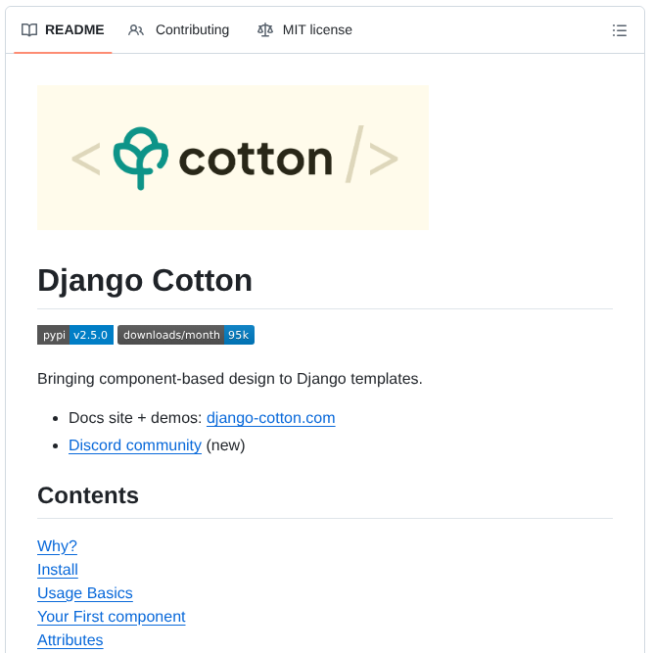Jump to the Attributes section
The height and width of the screenshot is (653, 653).
tap(70, 639)
